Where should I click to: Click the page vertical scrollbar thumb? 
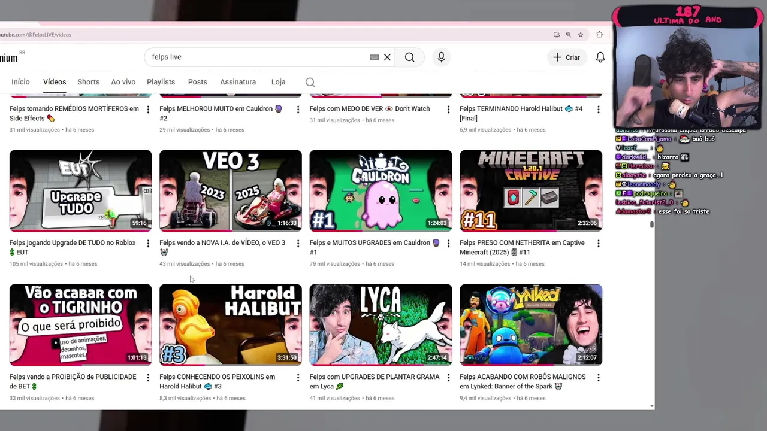coord(652,225)
